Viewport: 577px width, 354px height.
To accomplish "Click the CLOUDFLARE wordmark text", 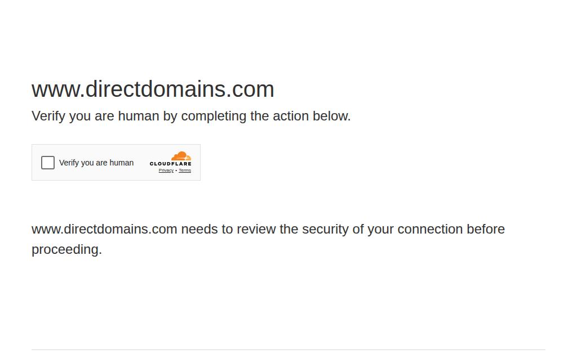I will 170,164.
